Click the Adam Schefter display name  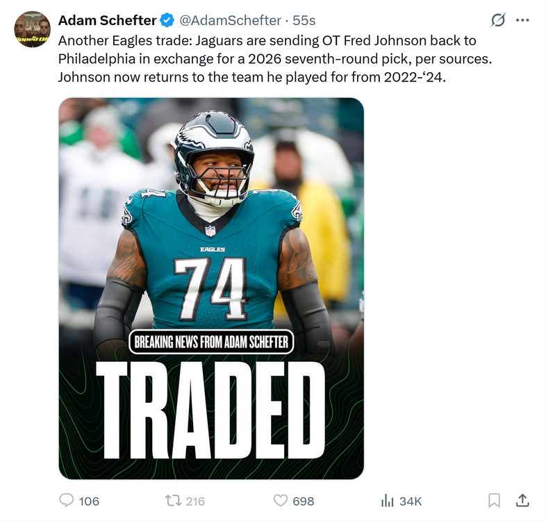(107, 20)
